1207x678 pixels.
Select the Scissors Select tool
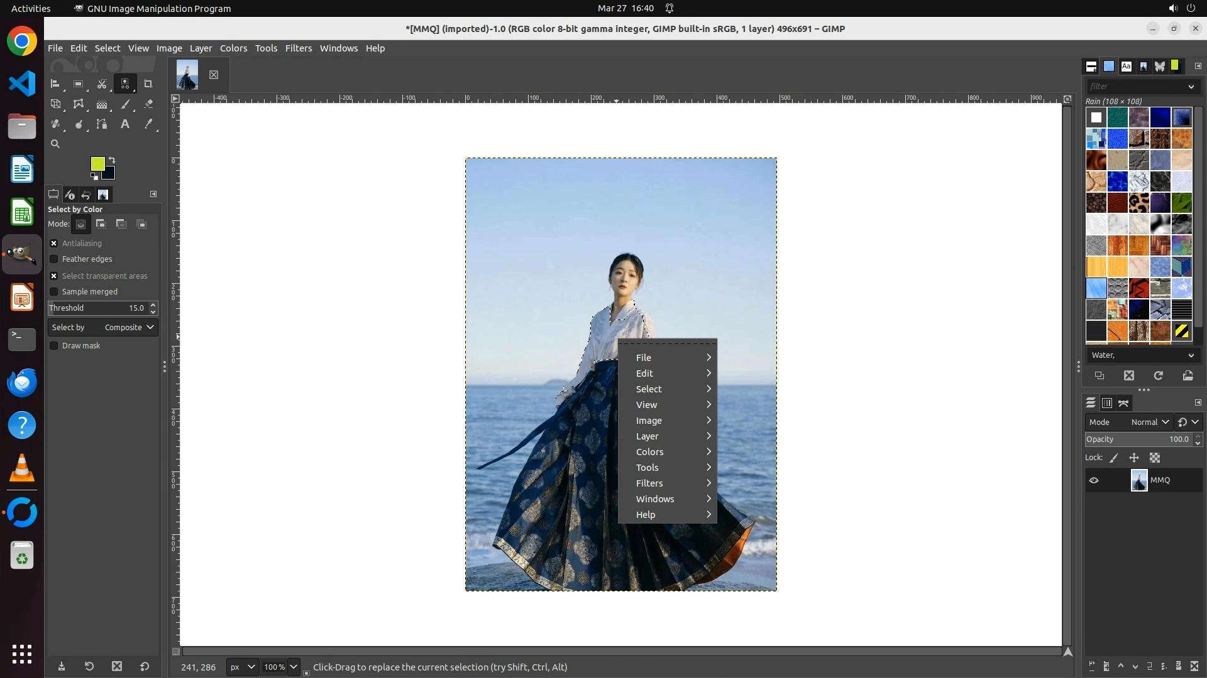pyautogui.click(x=102, y=84)
